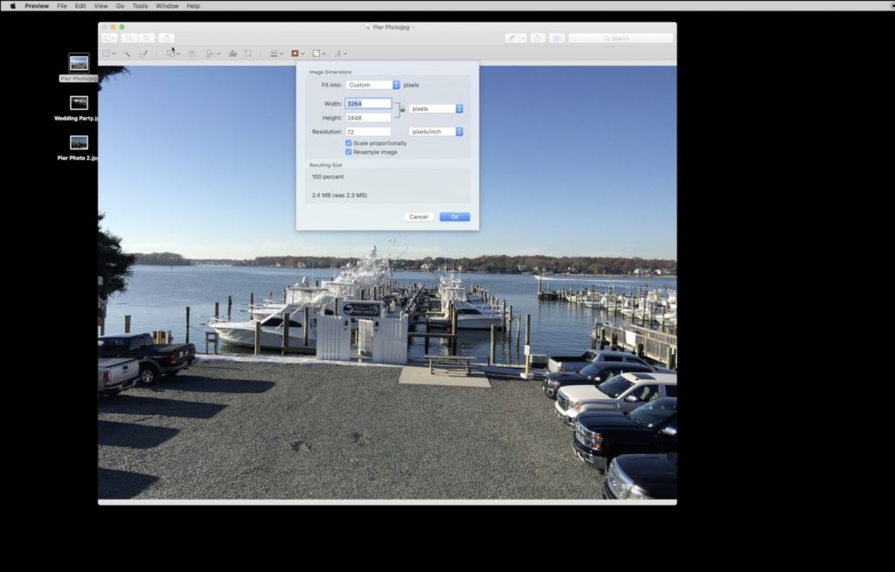Click the Rotate icon in toolbar

click(538, 38)
